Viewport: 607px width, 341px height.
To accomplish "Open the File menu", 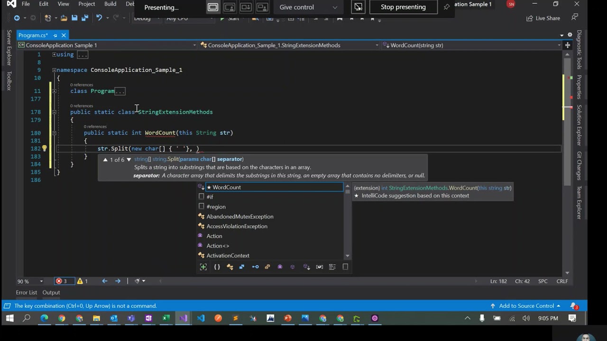I will coord(26,4).
